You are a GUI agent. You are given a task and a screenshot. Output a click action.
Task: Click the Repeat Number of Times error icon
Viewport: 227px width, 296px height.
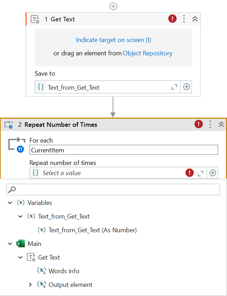pyautogui.click(x=199, y=124)
